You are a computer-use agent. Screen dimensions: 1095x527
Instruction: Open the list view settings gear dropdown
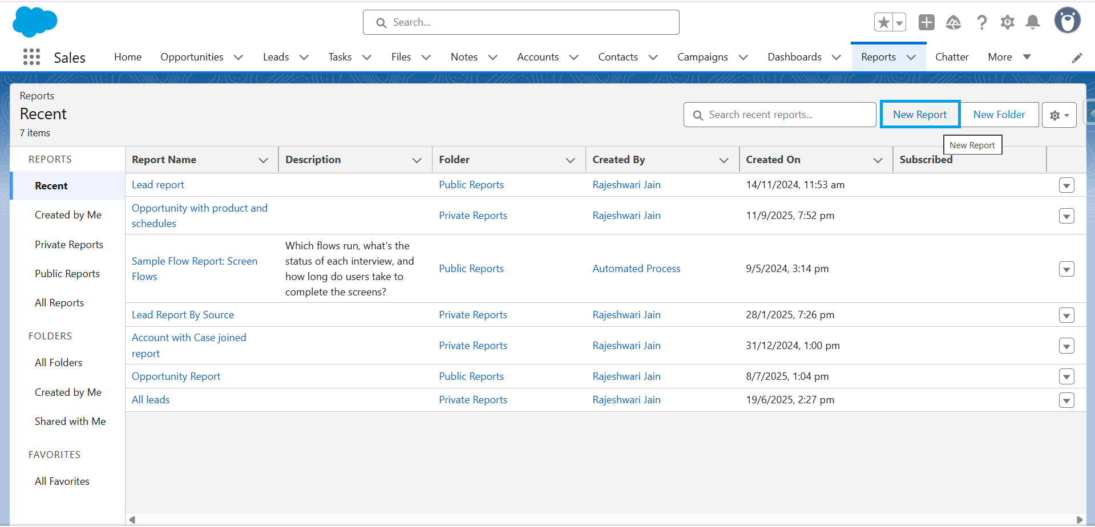(1058, 115)
